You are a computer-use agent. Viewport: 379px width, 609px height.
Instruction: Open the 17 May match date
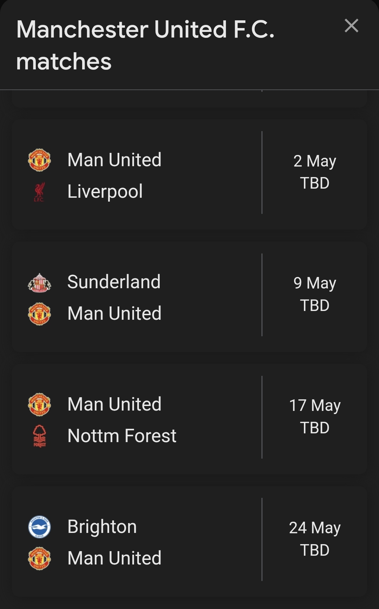click(314, 405)
